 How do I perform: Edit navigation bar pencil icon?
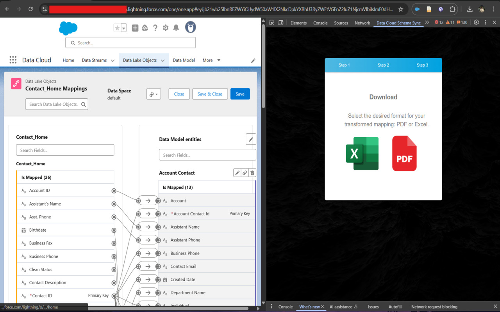tap(253, 60)
